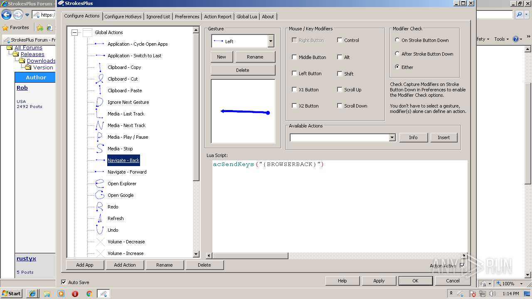Click the L gesture icon for Media - Last Track
This screenshot has width=532, height=299.
tap(100, 113)
